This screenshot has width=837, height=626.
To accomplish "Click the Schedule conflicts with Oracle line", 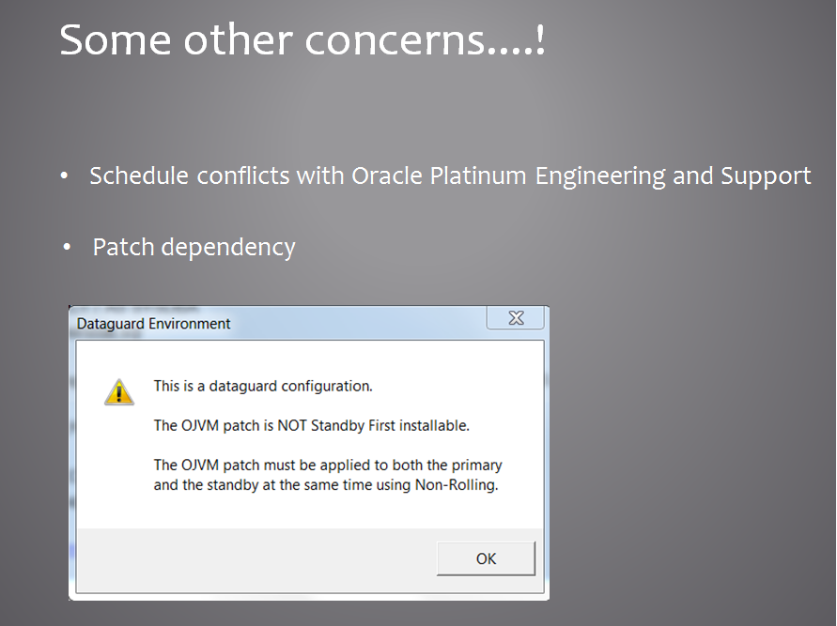I will pyautogui.click(x=449, y=176).
